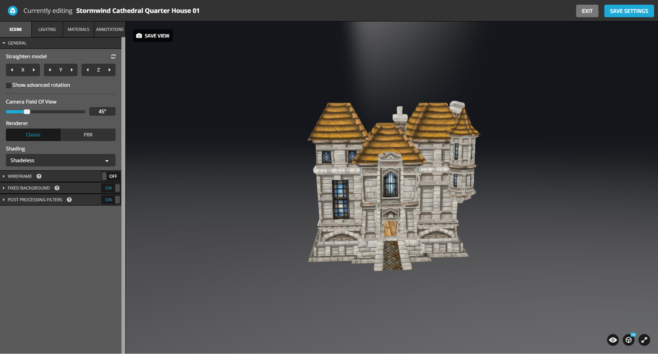The width and height of the screenshot is (658, 354).
Task: Enable Show advanced rotation checkbox
Action: coord(8,85)
